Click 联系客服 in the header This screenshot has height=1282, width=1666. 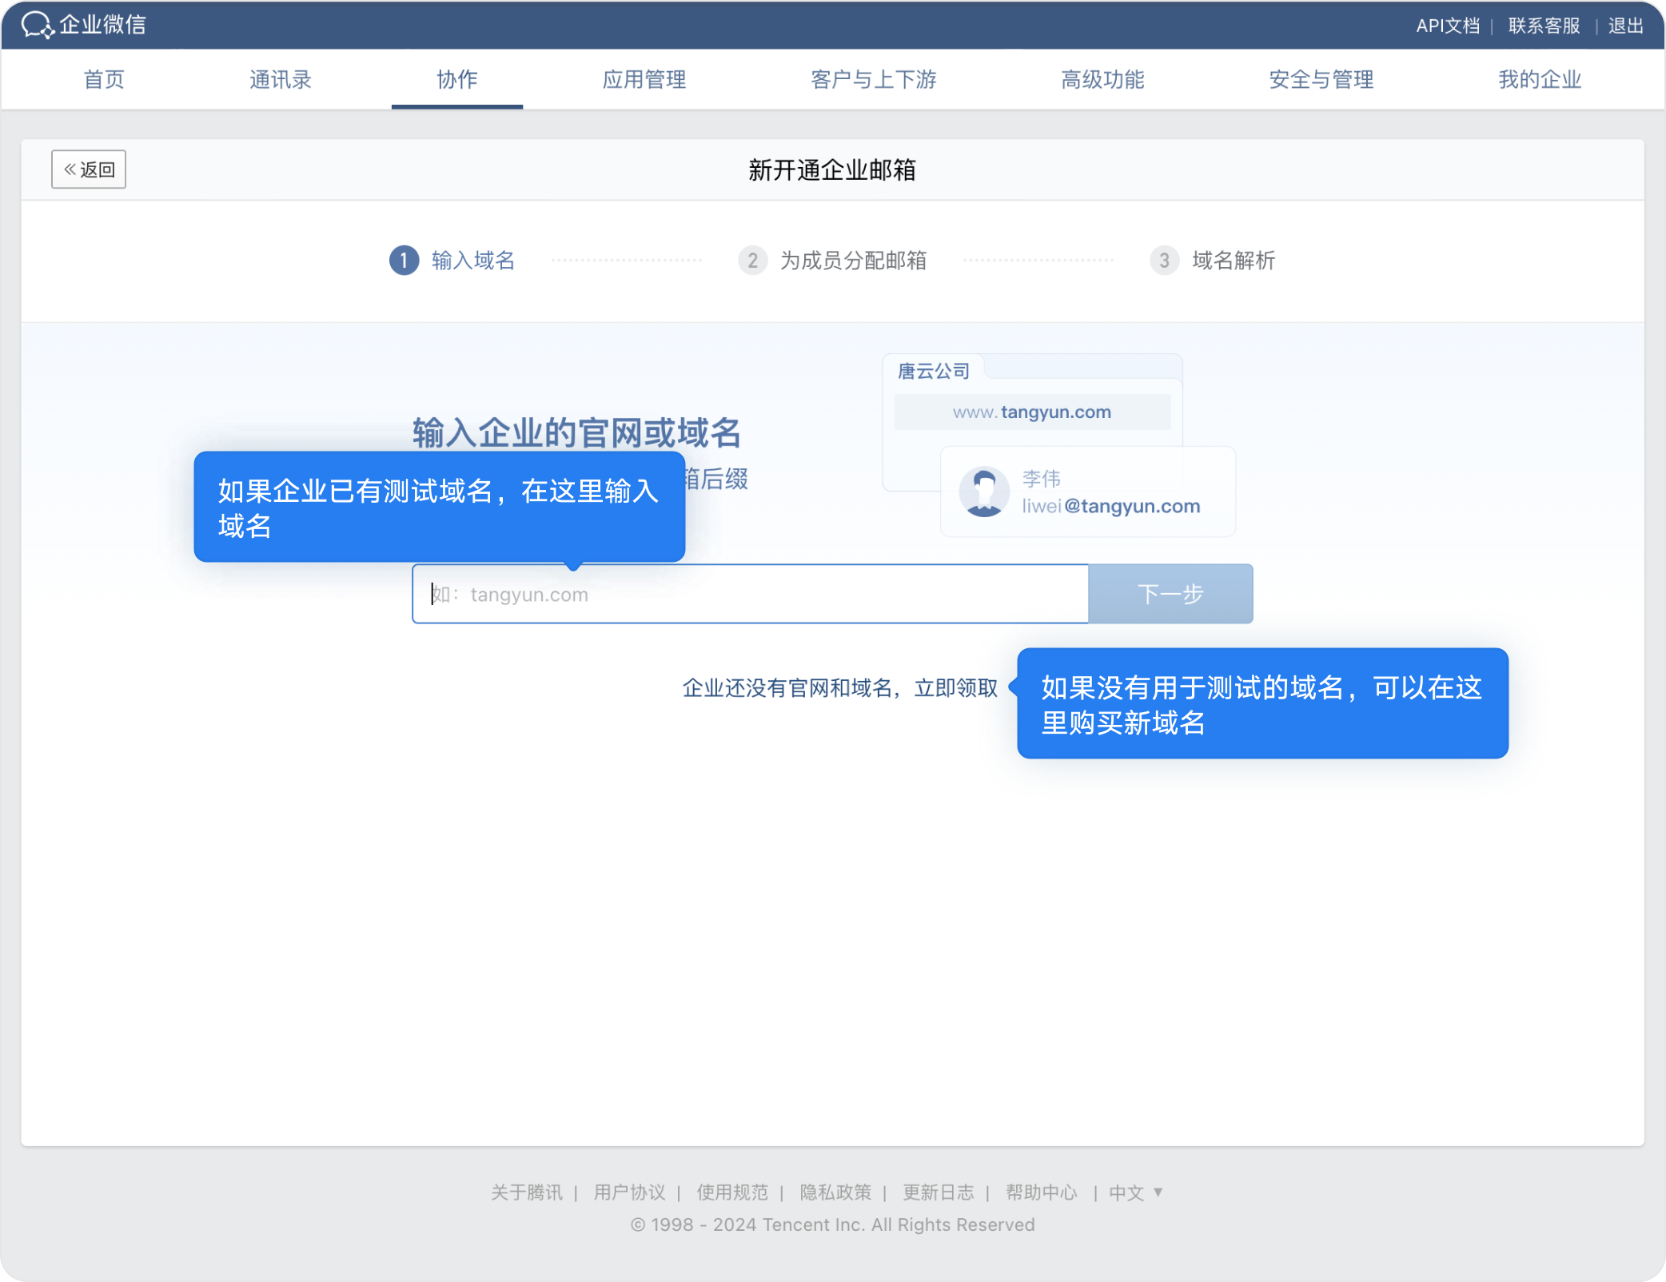(1544, 26)
